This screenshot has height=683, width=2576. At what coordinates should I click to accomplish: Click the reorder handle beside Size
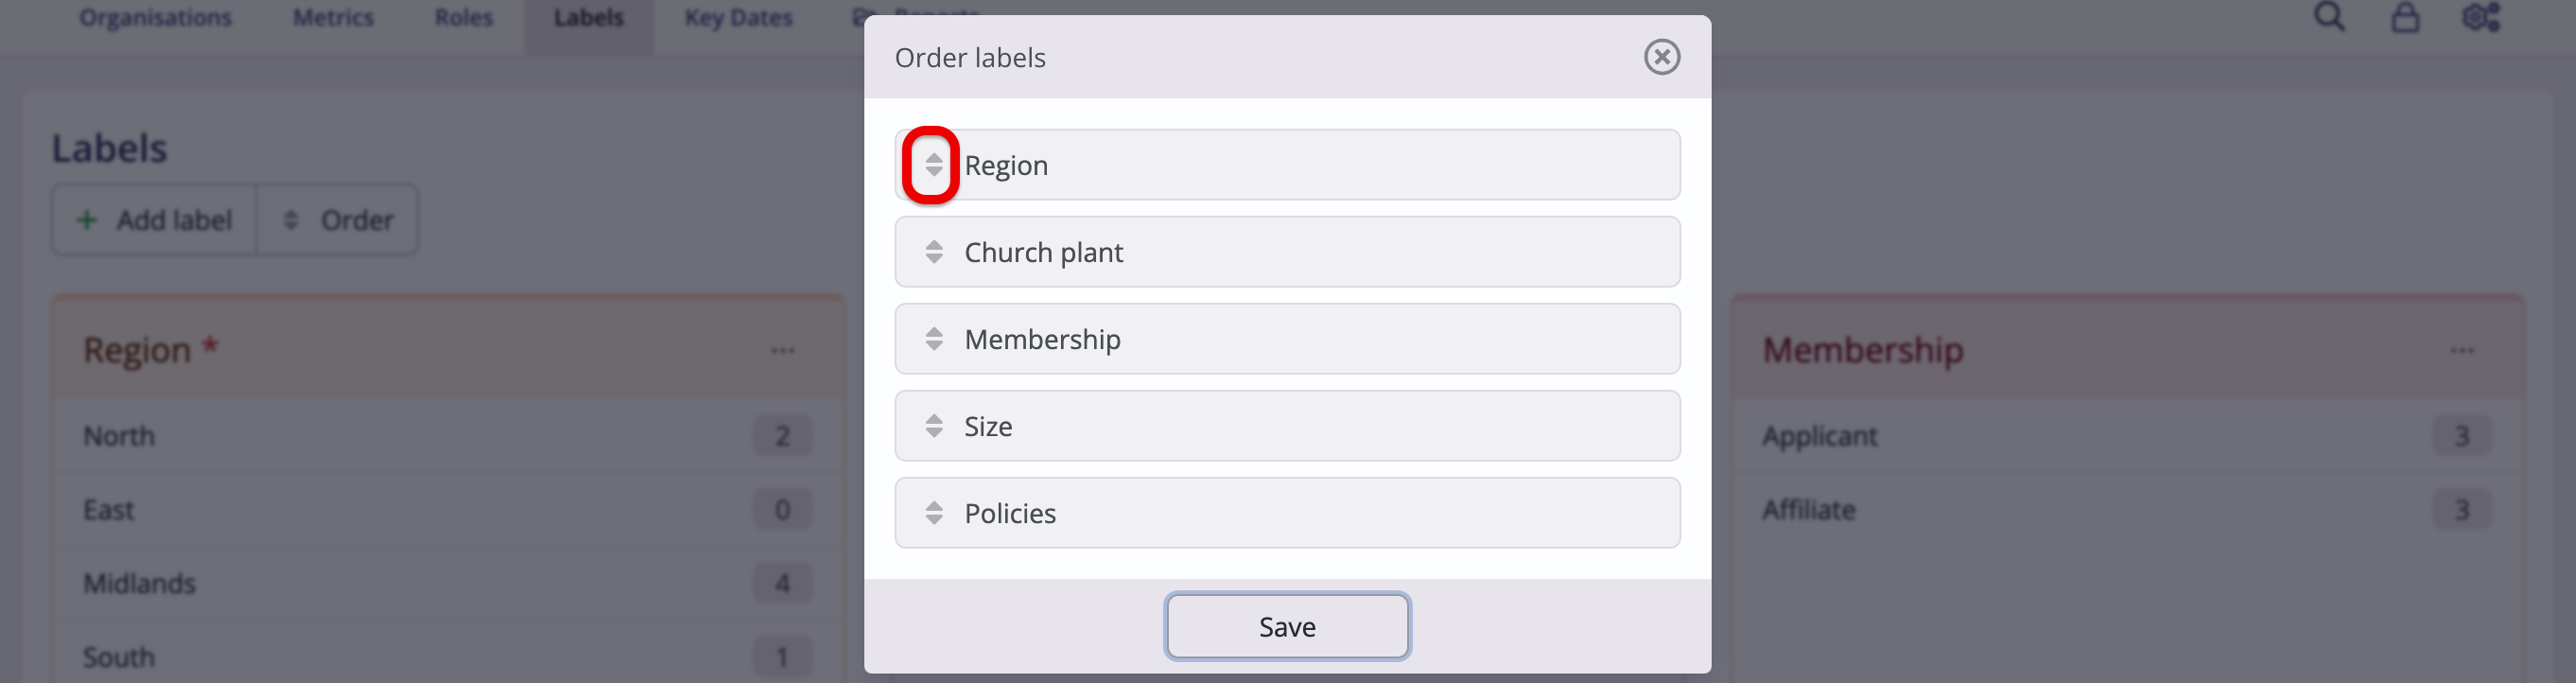click(x=934, y=425)
